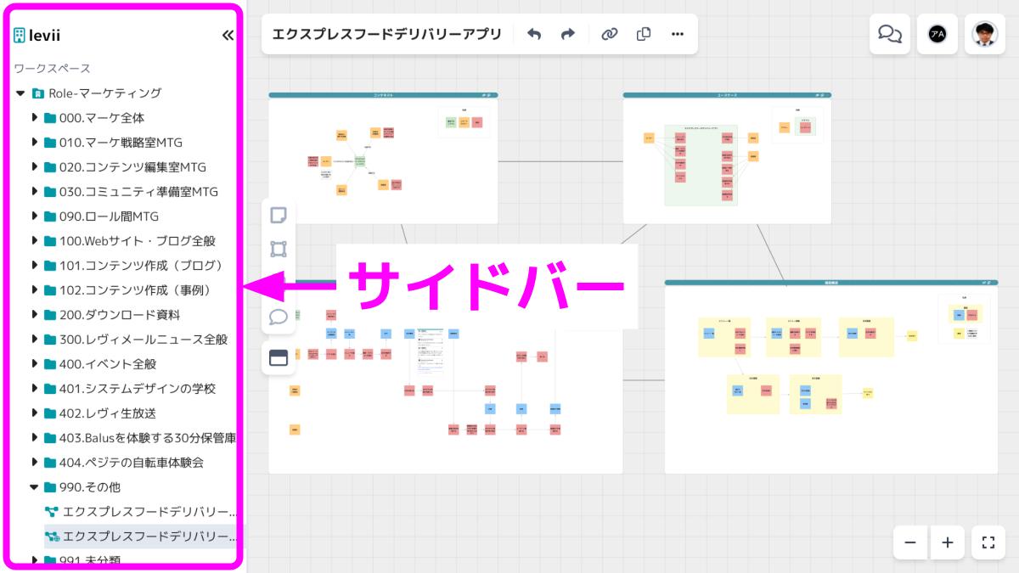
Task: Open the comments chat panel
Action: click(890, 34)
